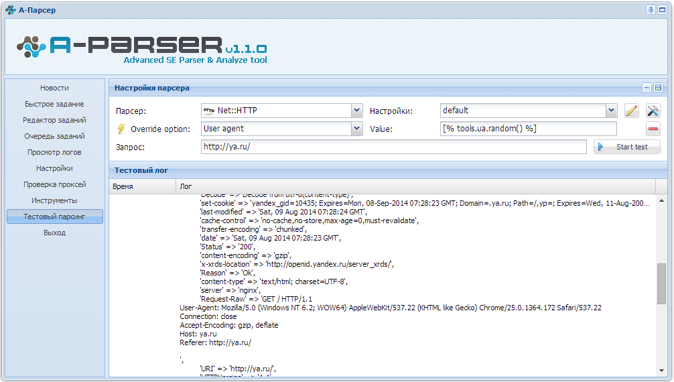Click the Connection: close log line
Image resolution: width=674 pixels, height=382 pixels.
[x=208, y=316]
